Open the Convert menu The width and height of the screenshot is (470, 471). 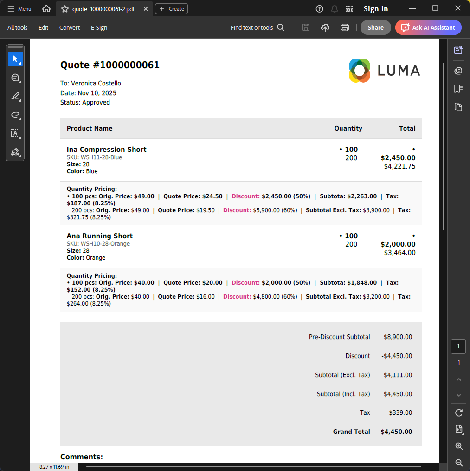(x=69, y=28)
